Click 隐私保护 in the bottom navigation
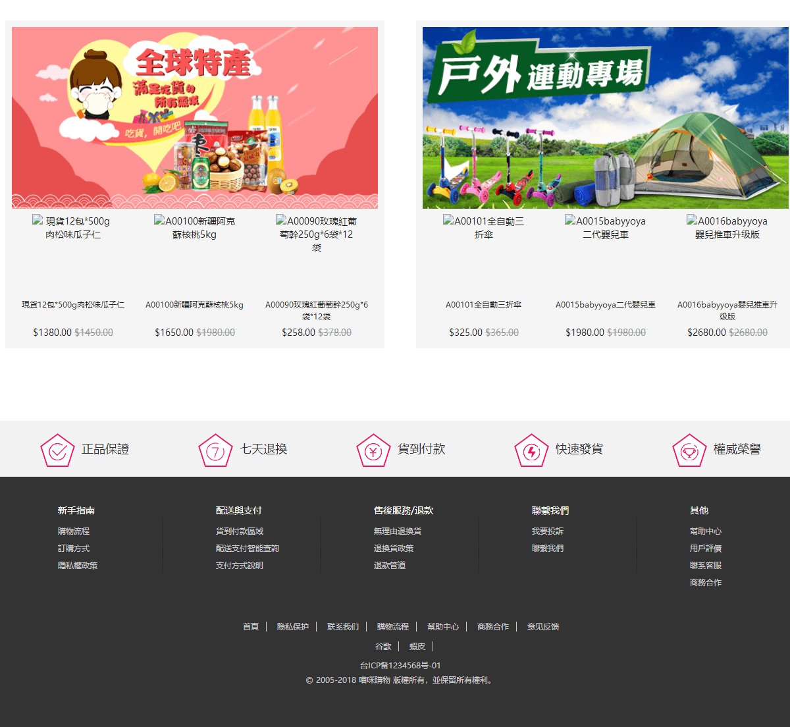Screen dimensions: 790x727 (294, 626)
